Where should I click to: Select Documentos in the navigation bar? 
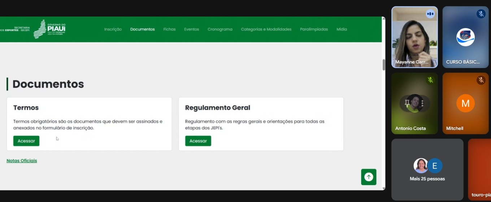coord(142,30)
